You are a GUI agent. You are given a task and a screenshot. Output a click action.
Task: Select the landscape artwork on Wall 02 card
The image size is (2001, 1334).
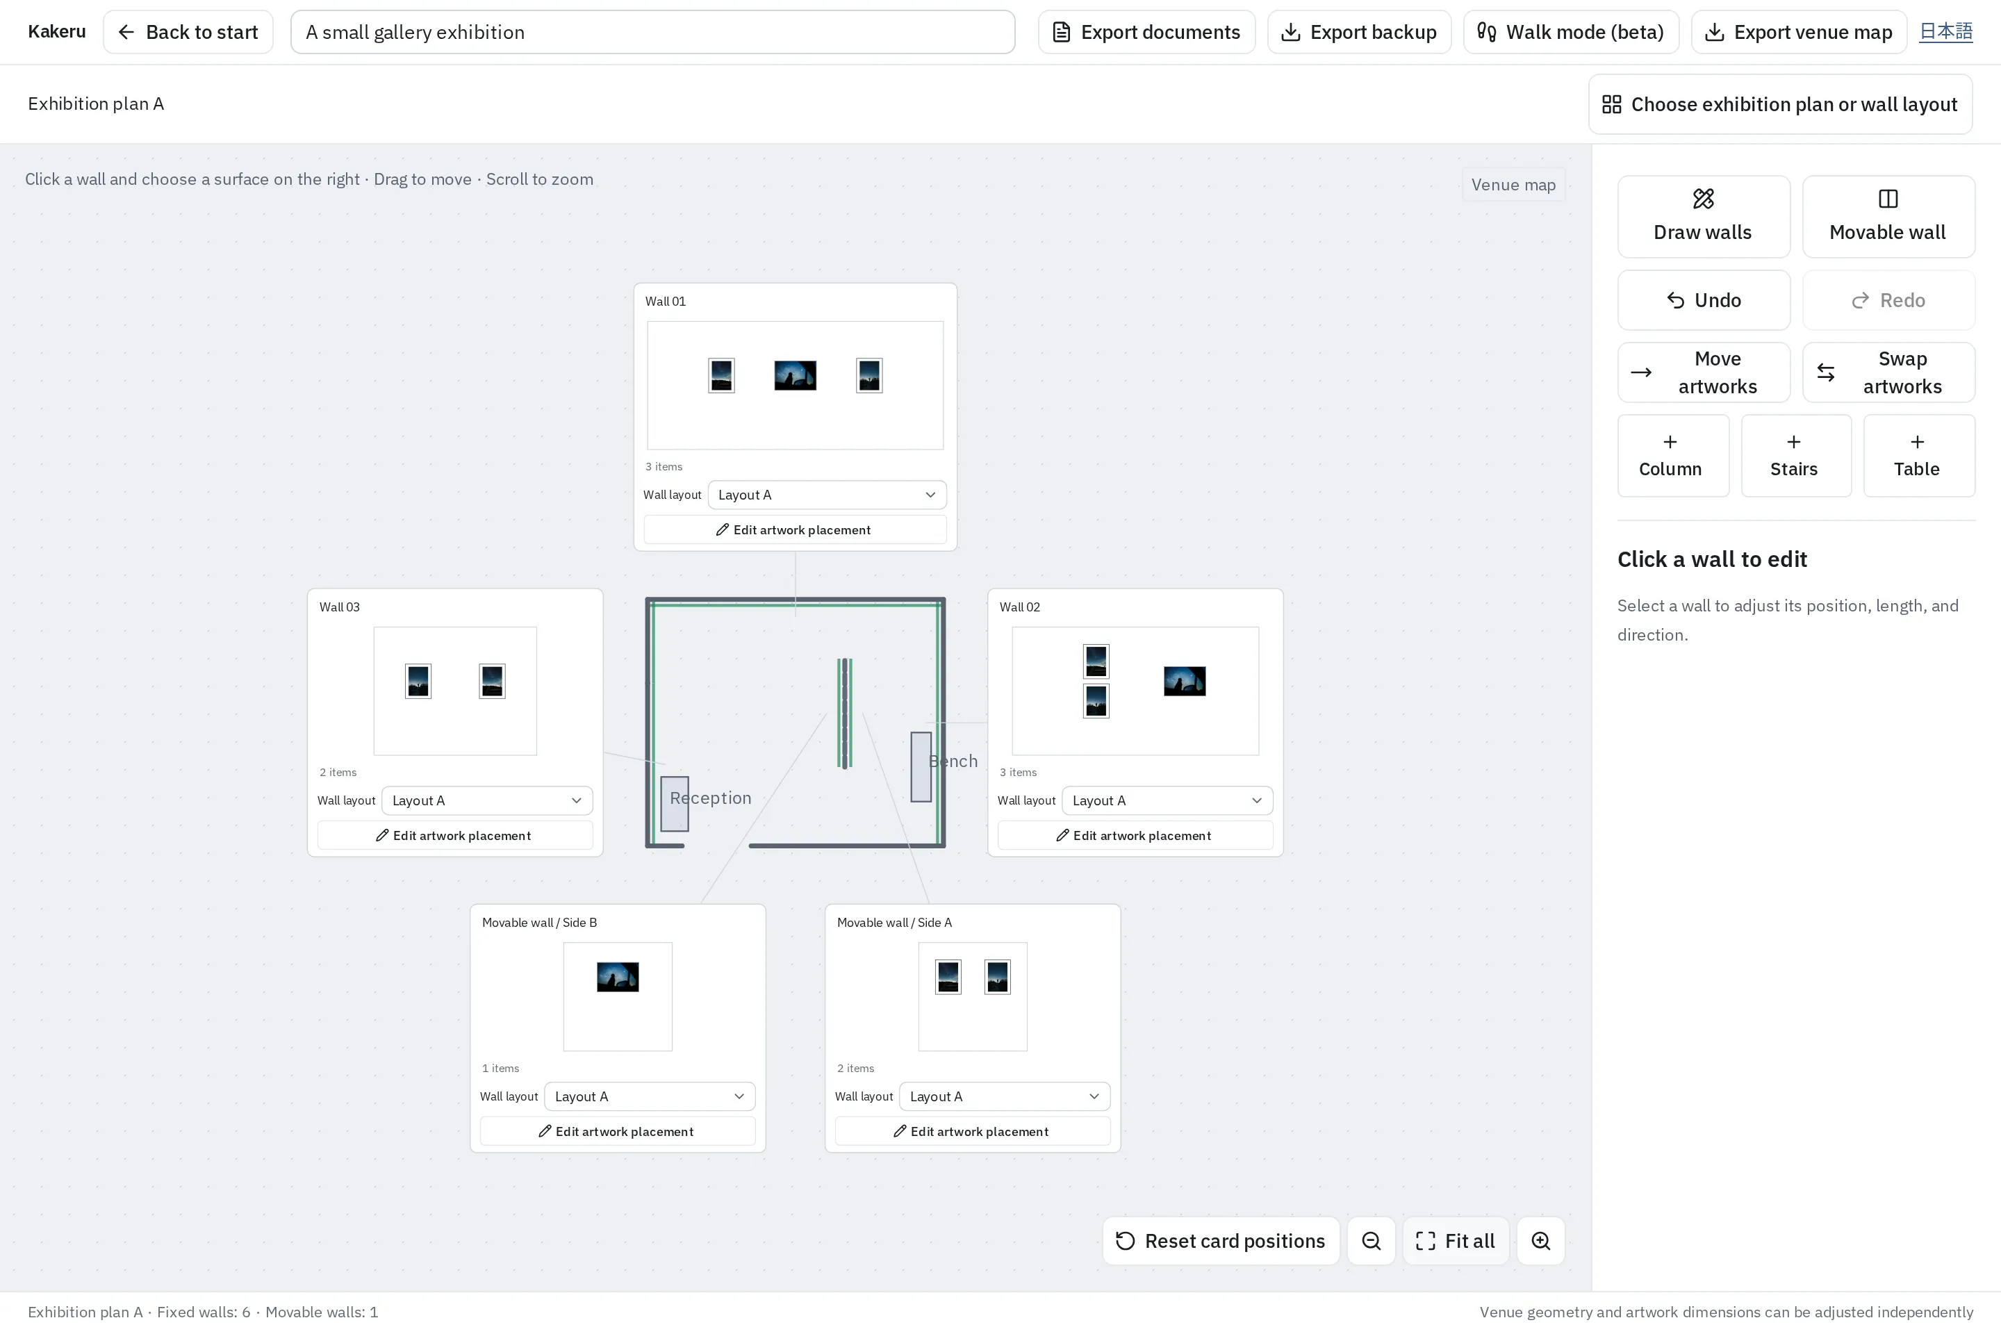point(1184,681)
